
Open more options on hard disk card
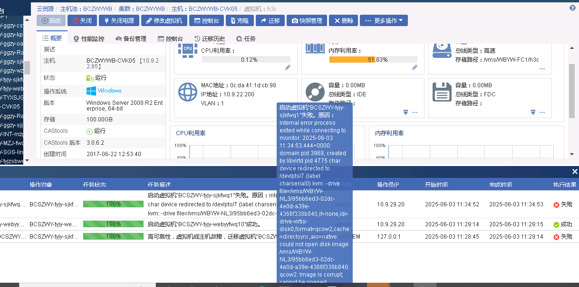(x=542, y=69)
